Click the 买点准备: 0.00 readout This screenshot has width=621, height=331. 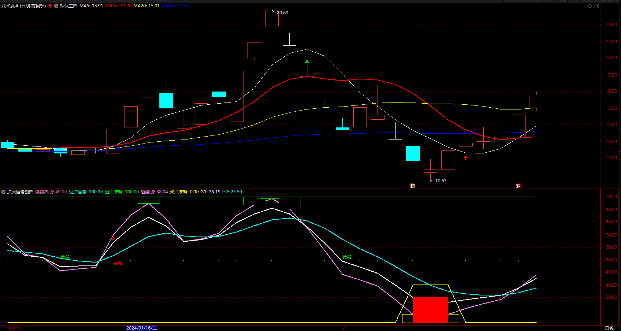pyautogui.click(x=184, y=192)
